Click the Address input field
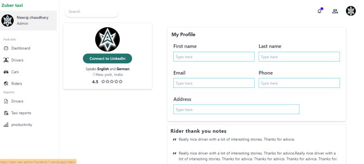 pyautogui.click(x=236, y=109)
